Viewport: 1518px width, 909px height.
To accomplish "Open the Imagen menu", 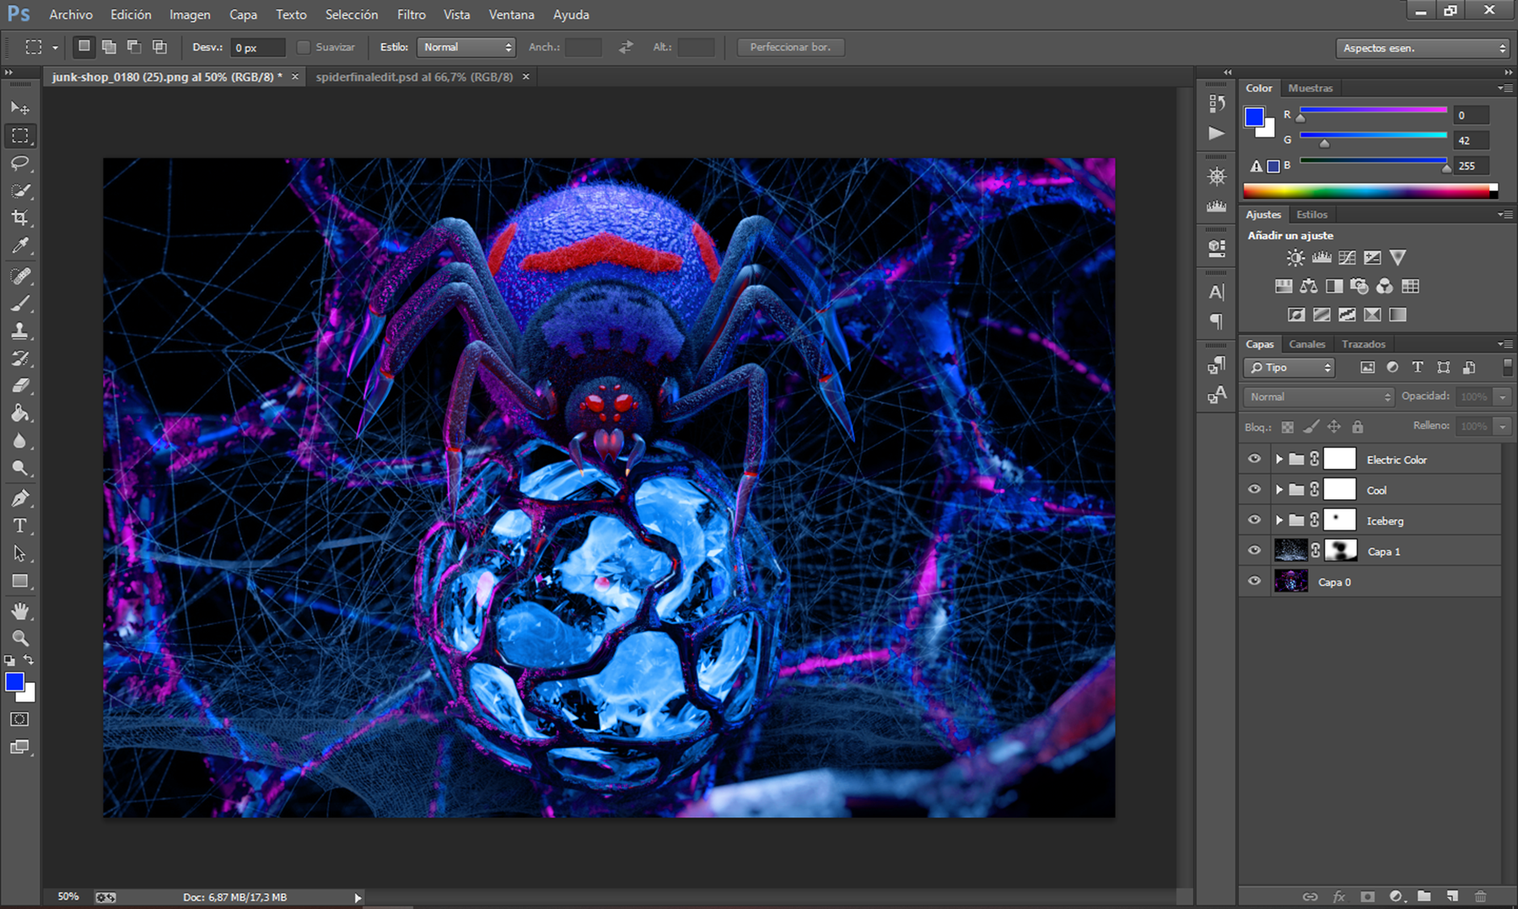I will click(x=190, y=14).
